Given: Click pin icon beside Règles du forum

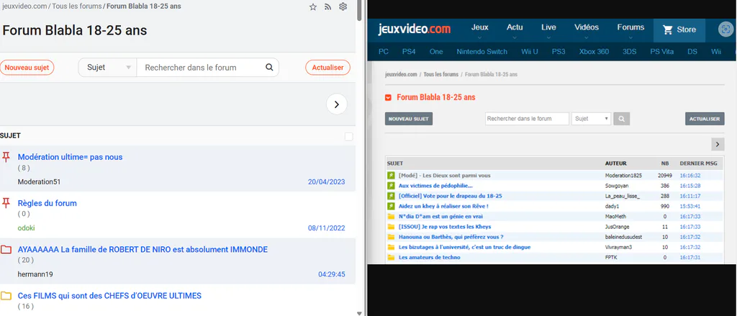Looking at the screenshot, I should 6,203.
